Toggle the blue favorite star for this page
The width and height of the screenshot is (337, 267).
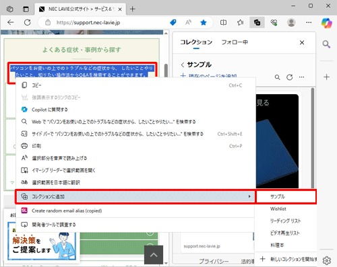(204, 22)
